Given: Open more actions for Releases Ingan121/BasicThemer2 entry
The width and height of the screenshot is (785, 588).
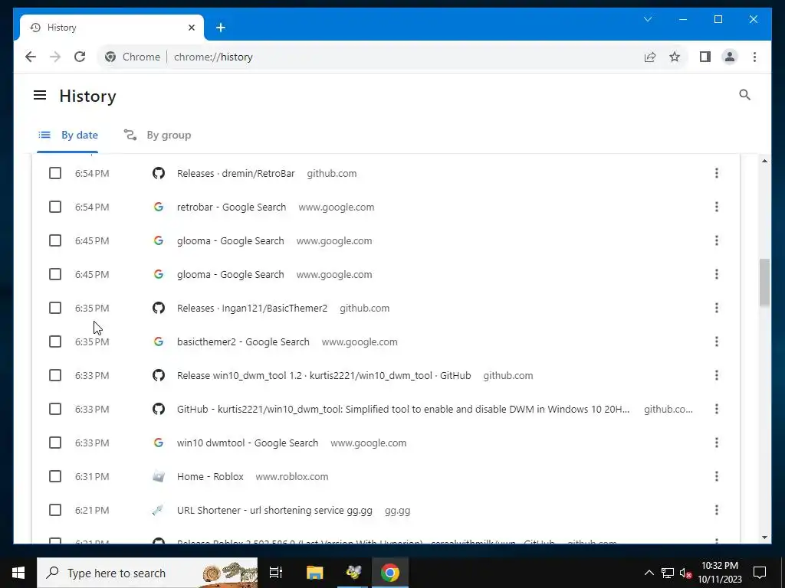Looking at the screenshot, I should coord(717,308).
